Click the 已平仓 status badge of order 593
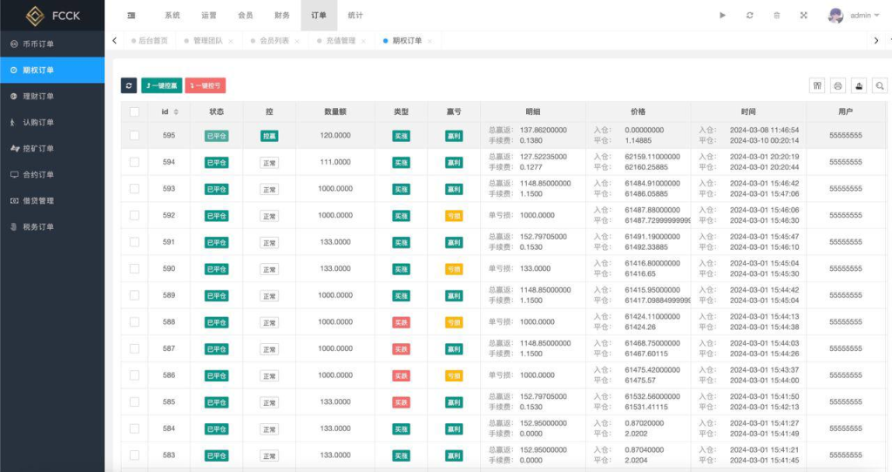This screenshot has height=472, width=892. (x=217, y=189)
